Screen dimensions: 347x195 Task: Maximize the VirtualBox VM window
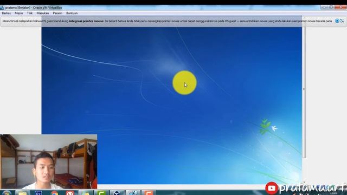331,7
